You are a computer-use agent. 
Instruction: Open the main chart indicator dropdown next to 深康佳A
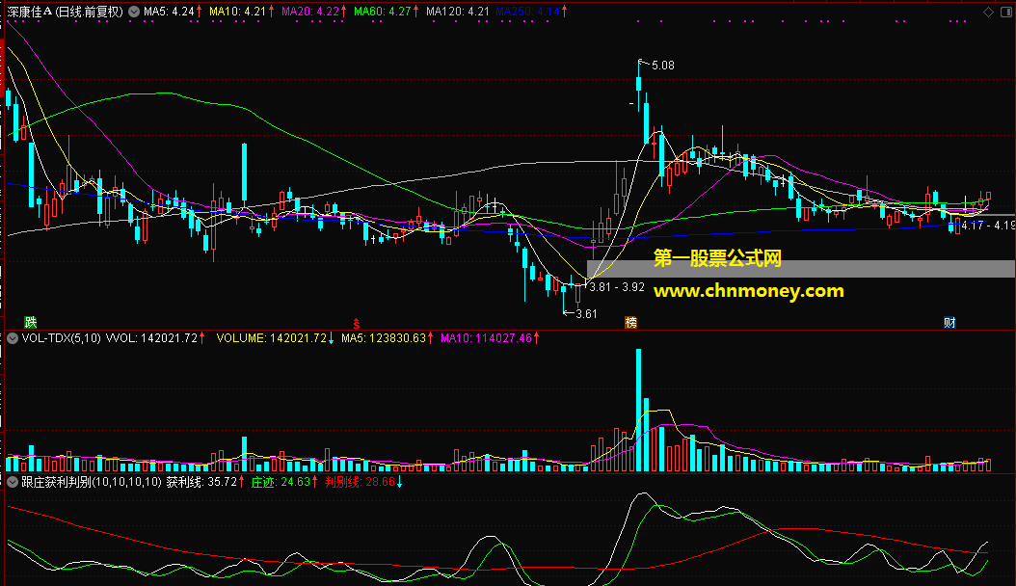pyautogui.click(x=134, y=12)
